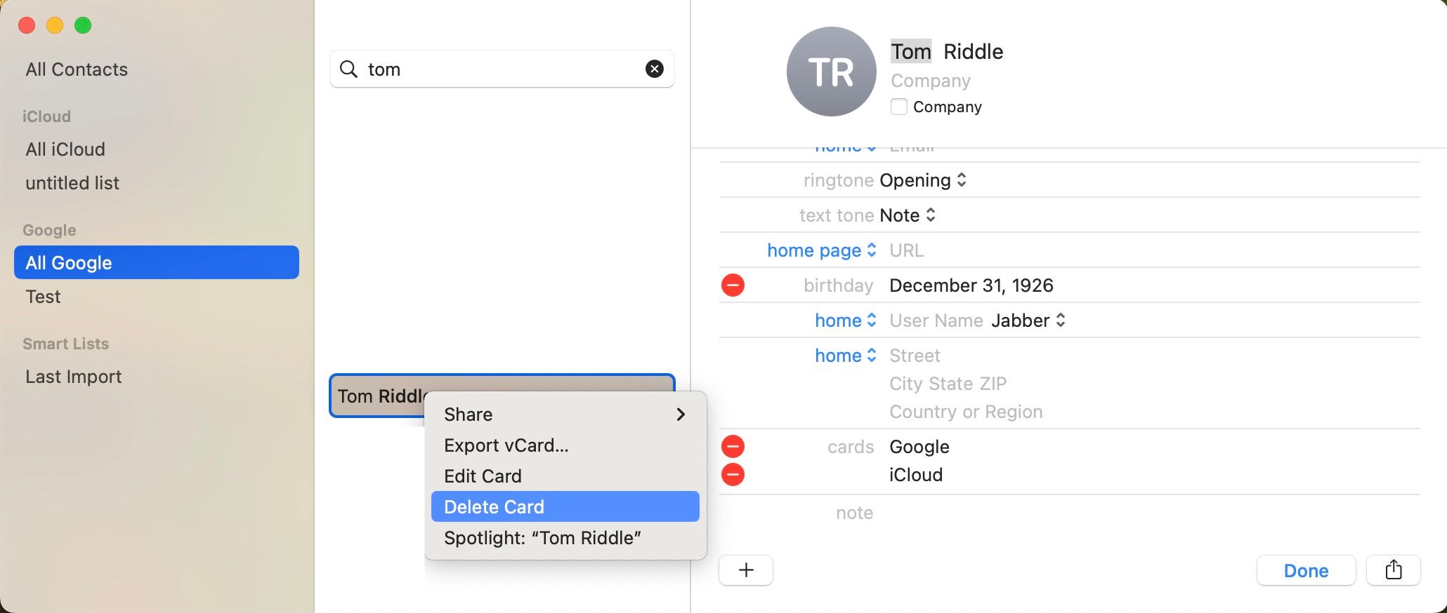The height and width of the screenshot is (613, 1447).
Task: Click the User Name field
Action: click(936, 321)
